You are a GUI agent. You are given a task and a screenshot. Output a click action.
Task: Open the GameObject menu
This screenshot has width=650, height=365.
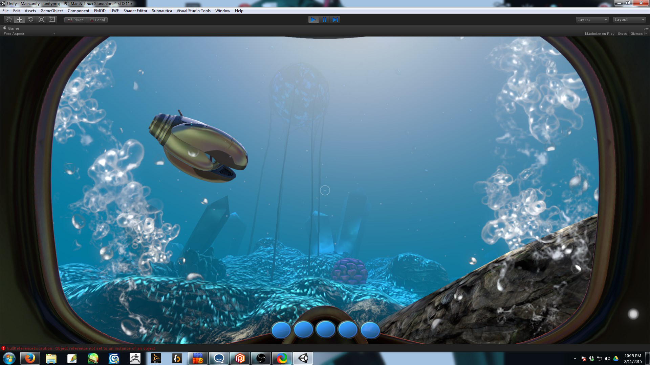tap(52, 11)
